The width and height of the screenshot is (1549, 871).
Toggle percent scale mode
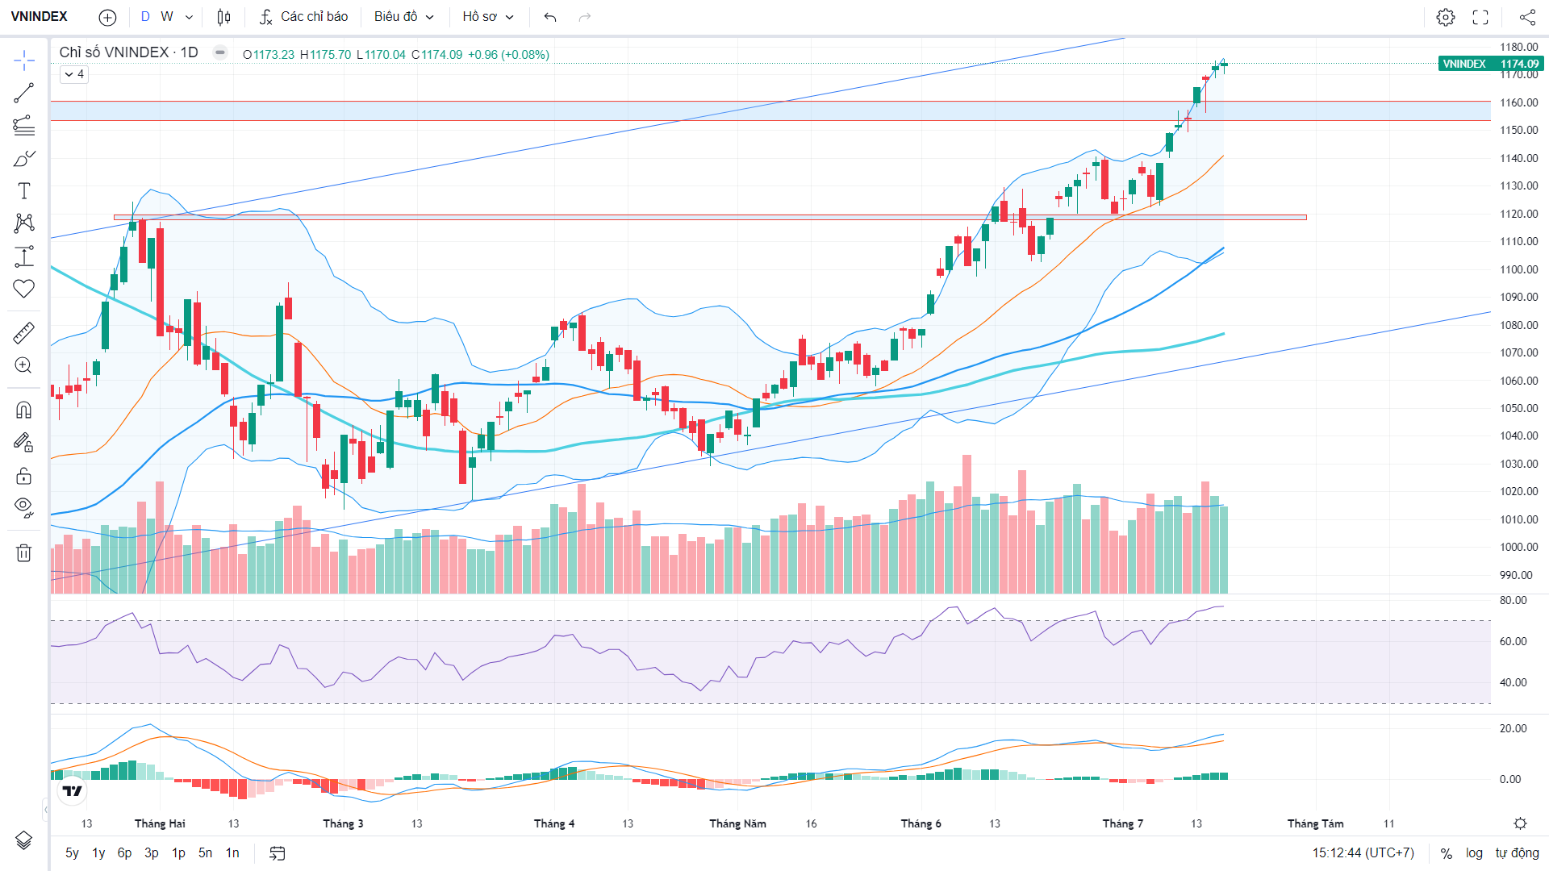(1447, 853)
